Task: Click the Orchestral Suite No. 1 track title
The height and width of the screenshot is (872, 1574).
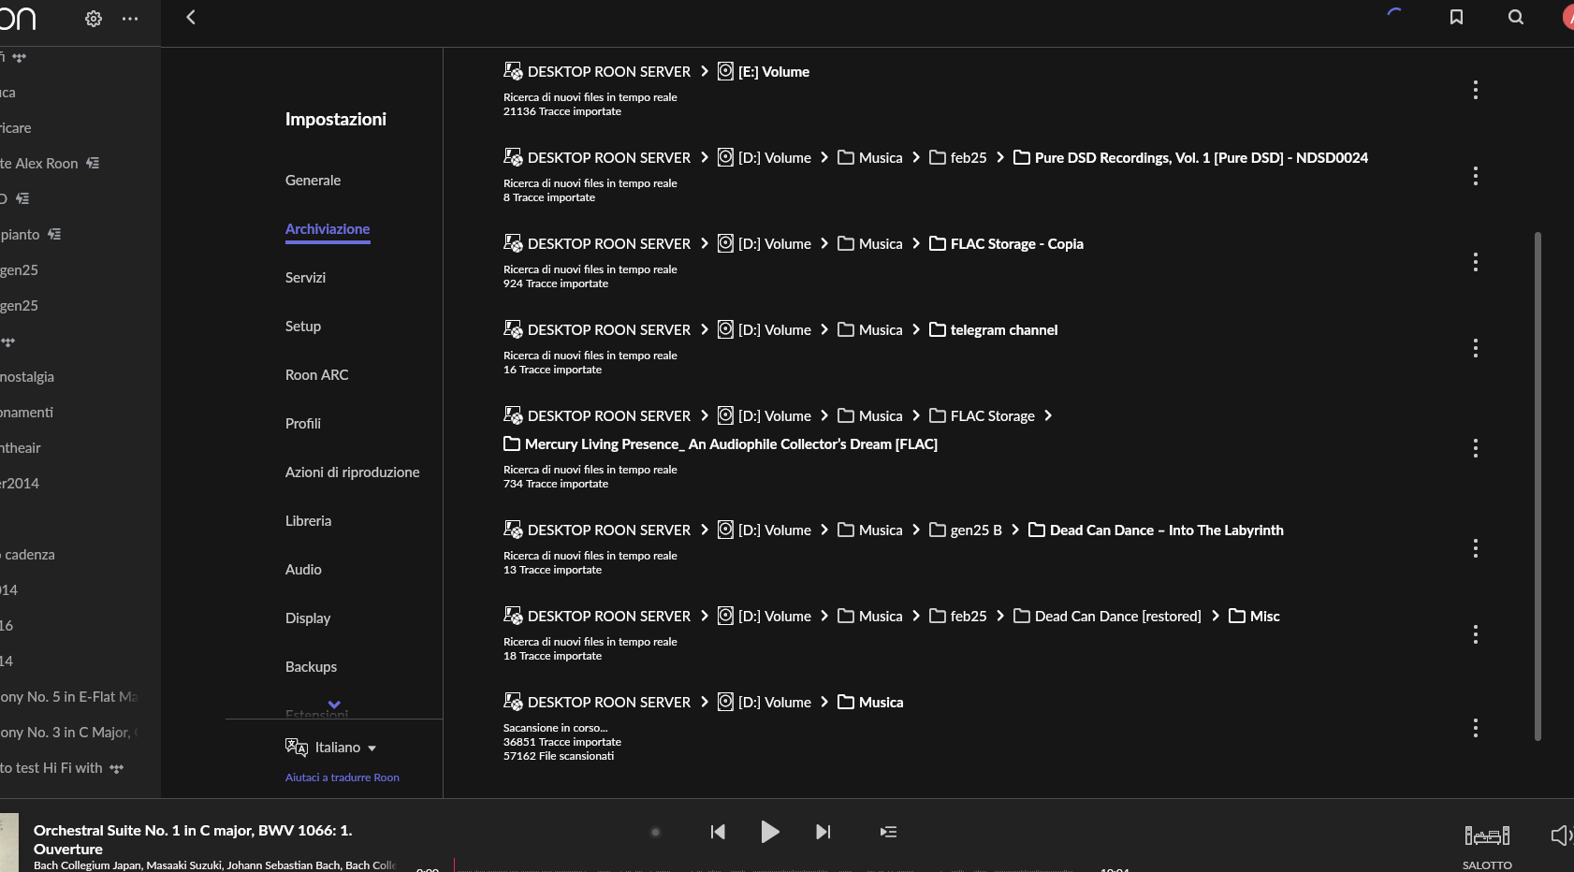Action: pyautogui.click(x=193, y=839)
